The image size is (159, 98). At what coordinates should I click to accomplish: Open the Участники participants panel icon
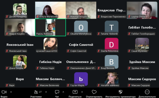[x=36, y=92]
